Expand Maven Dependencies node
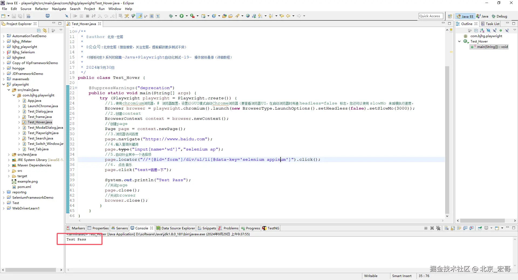 (9, 165)
